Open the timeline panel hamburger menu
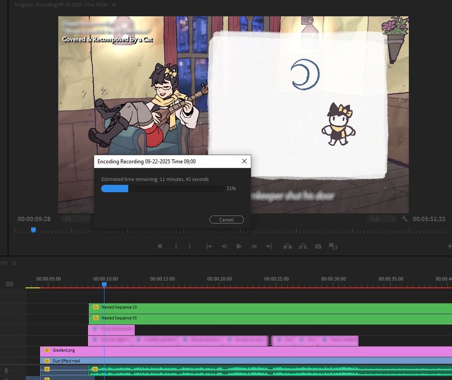Screen dimensions: 452x380 pos(14,263)
